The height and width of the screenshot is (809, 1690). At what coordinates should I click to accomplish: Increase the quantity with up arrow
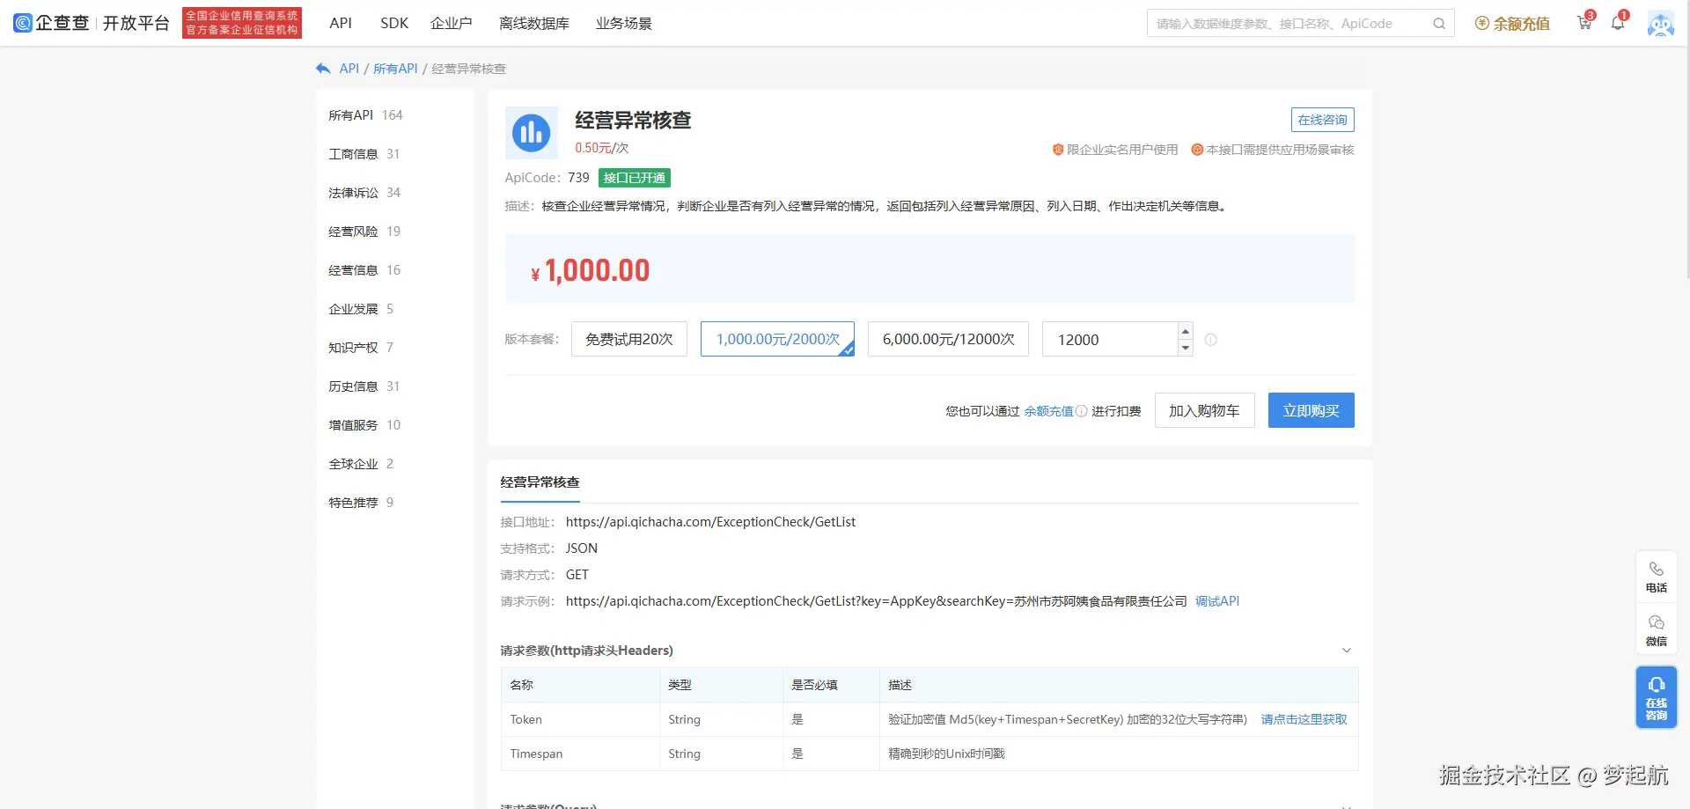[1186, 331]
